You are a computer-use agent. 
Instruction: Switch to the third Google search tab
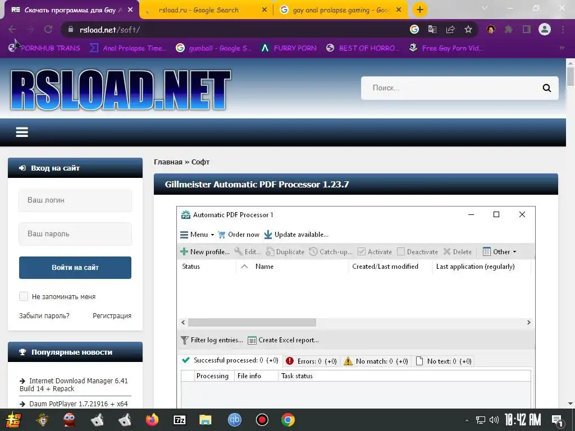[x=341, y=10]
